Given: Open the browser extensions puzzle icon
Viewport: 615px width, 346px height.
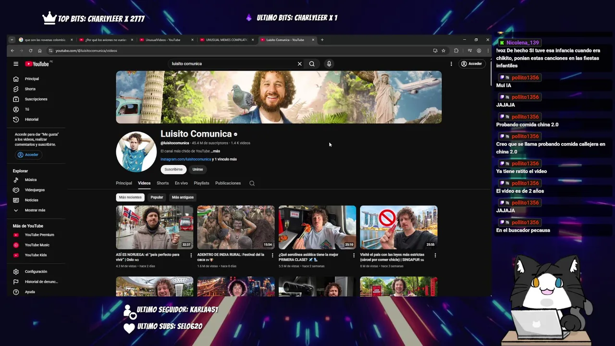Looking at the screenshot, I should (456, 50).
